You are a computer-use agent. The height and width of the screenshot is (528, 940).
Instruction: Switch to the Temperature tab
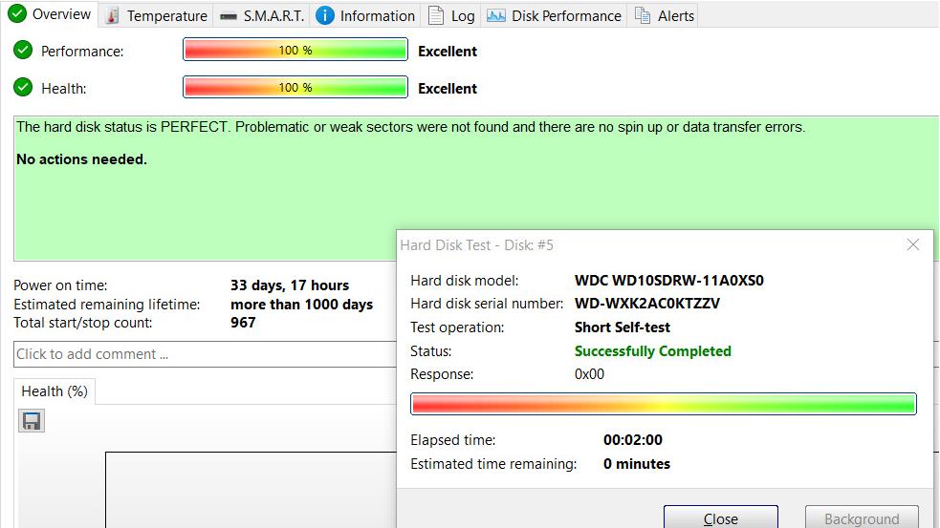click(157, 15)
